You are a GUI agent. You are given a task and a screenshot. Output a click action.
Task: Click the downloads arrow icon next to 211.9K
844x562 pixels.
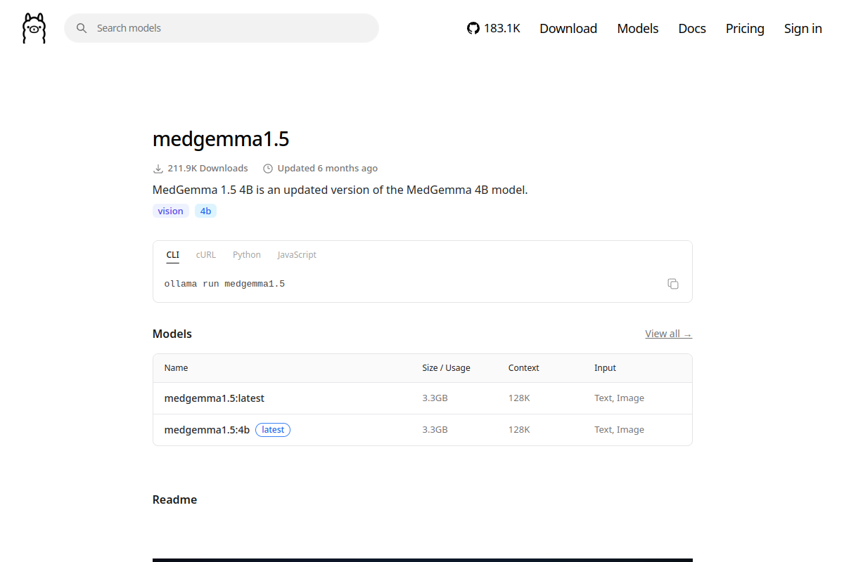[x=158, y=169]
